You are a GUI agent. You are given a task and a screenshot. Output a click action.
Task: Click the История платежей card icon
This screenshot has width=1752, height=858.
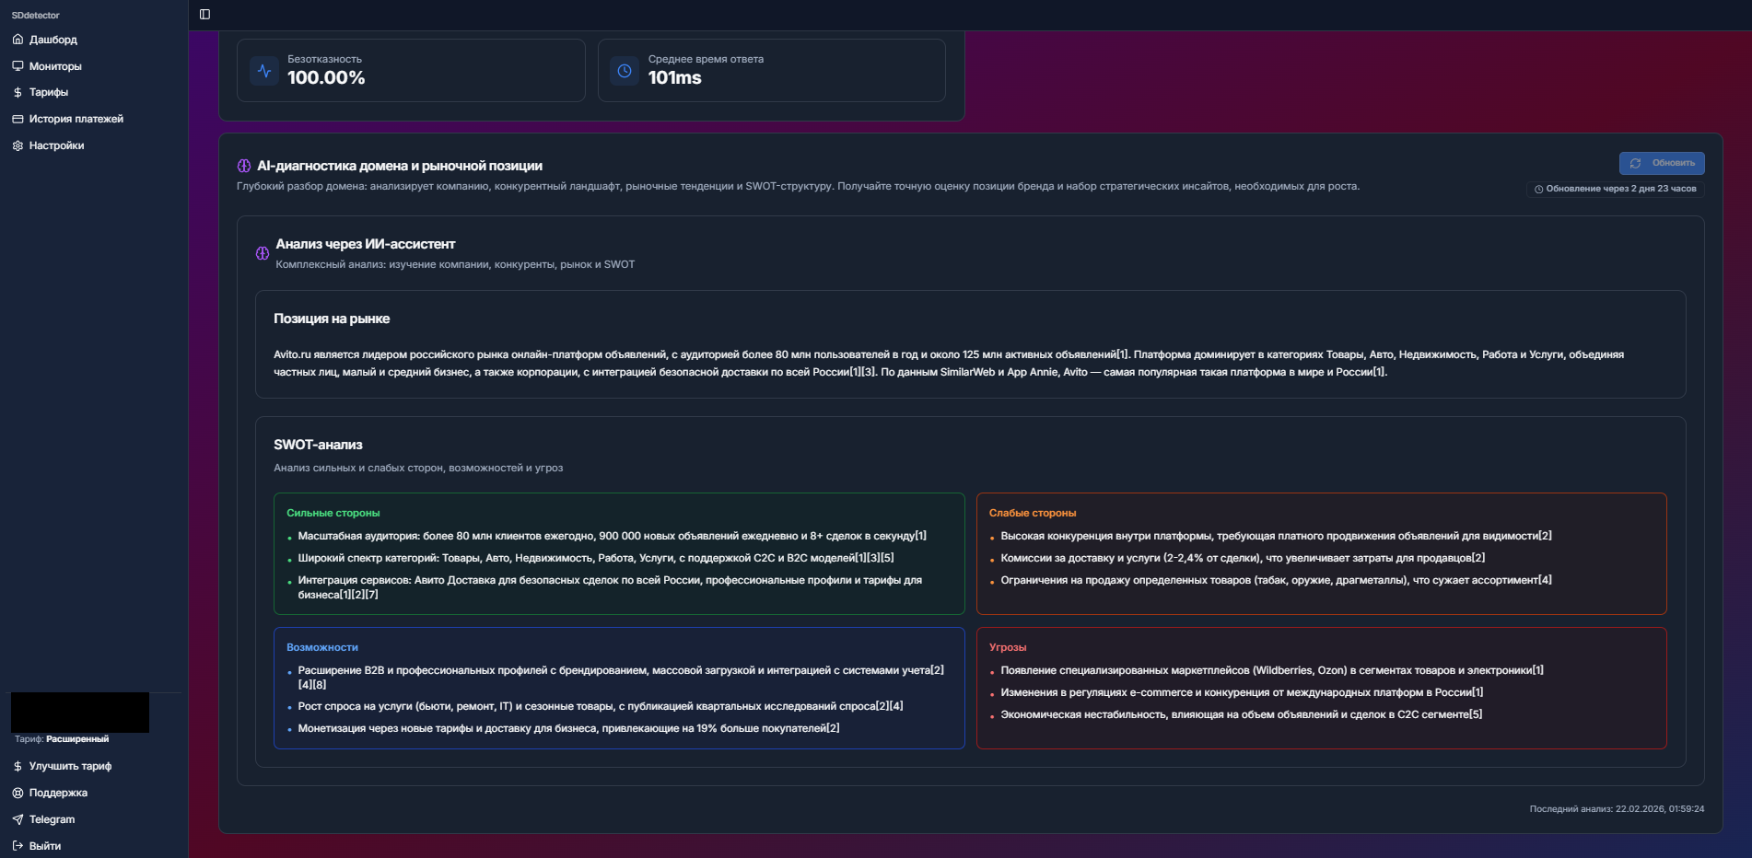(x=18, y=119)
